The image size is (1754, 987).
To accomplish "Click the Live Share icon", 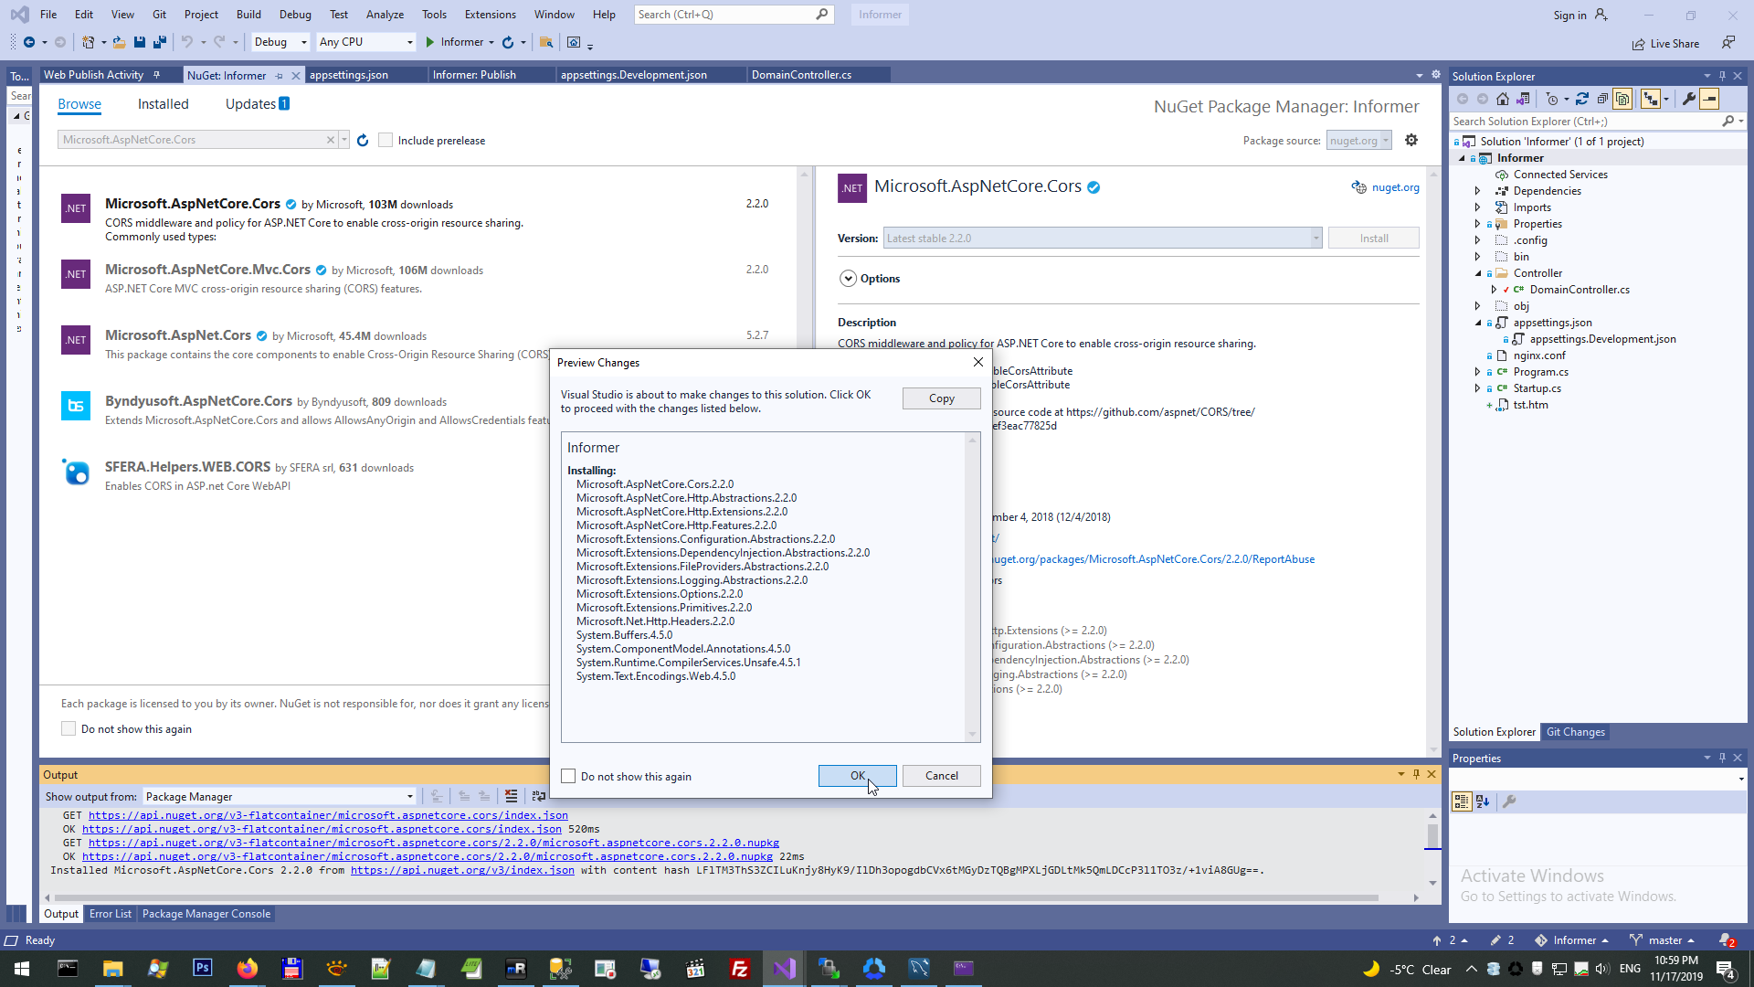I will coord(1639,44).
